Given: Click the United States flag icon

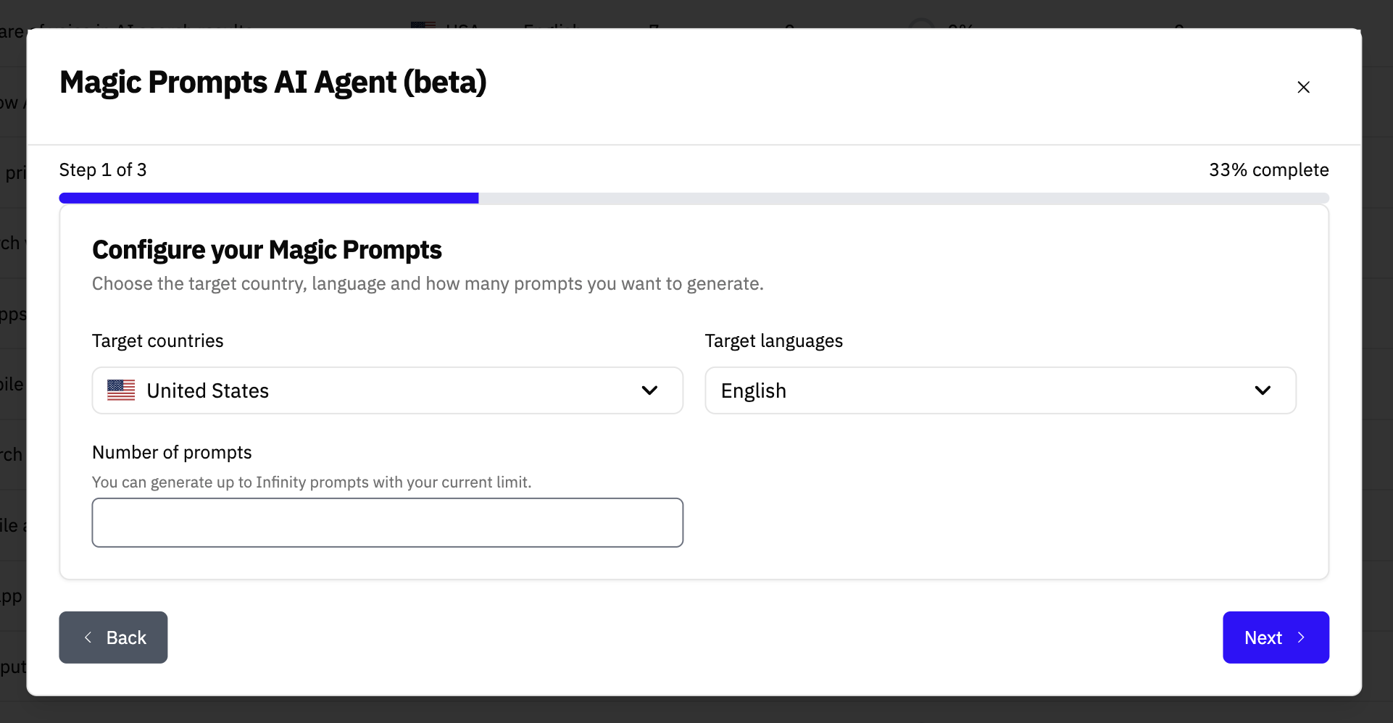Looking at the screenshot, I should [x=121, y=390].
